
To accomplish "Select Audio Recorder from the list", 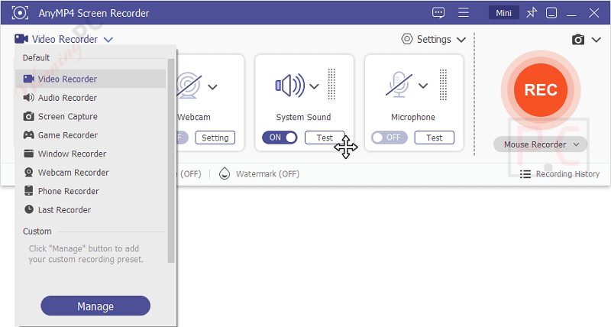I will pyautogui.click(x=90, y=98).
